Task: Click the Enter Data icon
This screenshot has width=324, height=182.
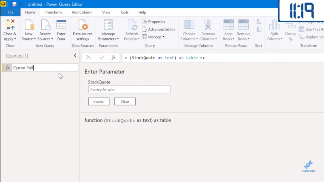Action: click(x=61, y=25)
